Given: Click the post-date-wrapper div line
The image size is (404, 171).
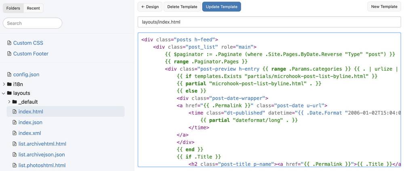Looking at the screenshot, I should click(x=223, y=98).
